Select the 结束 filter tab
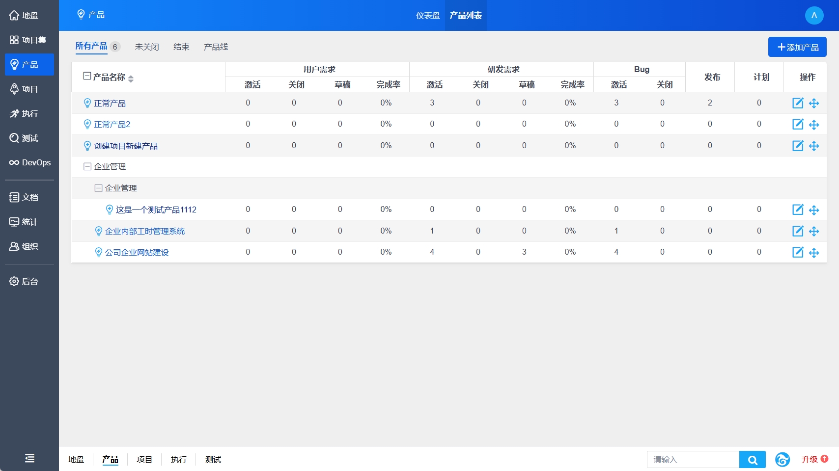839x471 pixels. pos(181,47)
